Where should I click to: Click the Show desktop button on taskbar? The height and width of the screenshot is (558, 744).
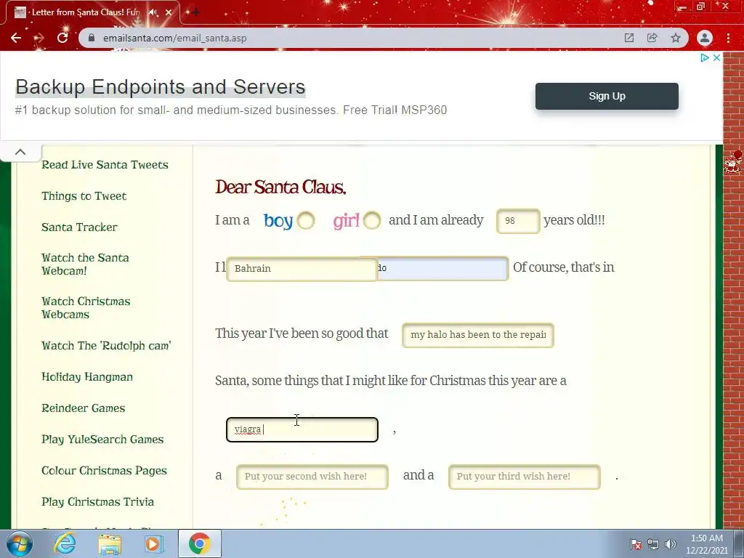739,543
